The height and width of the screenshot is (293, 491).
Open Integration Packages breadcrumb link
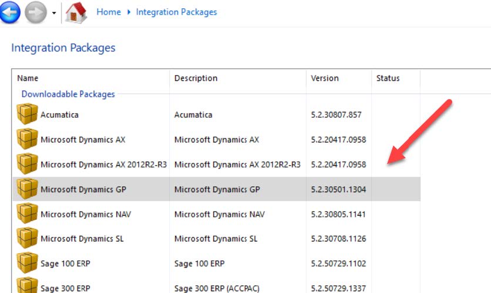pyautogui.click(x=176, y=12)
